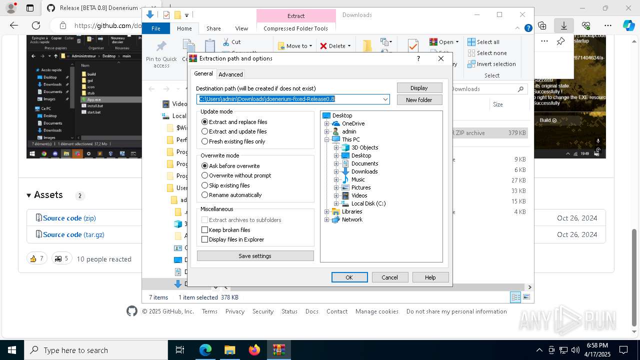Image resolution: width=640 pixels, height=360 pixels.
Task: Click Select none in ribbon
Action: (487, 53)
